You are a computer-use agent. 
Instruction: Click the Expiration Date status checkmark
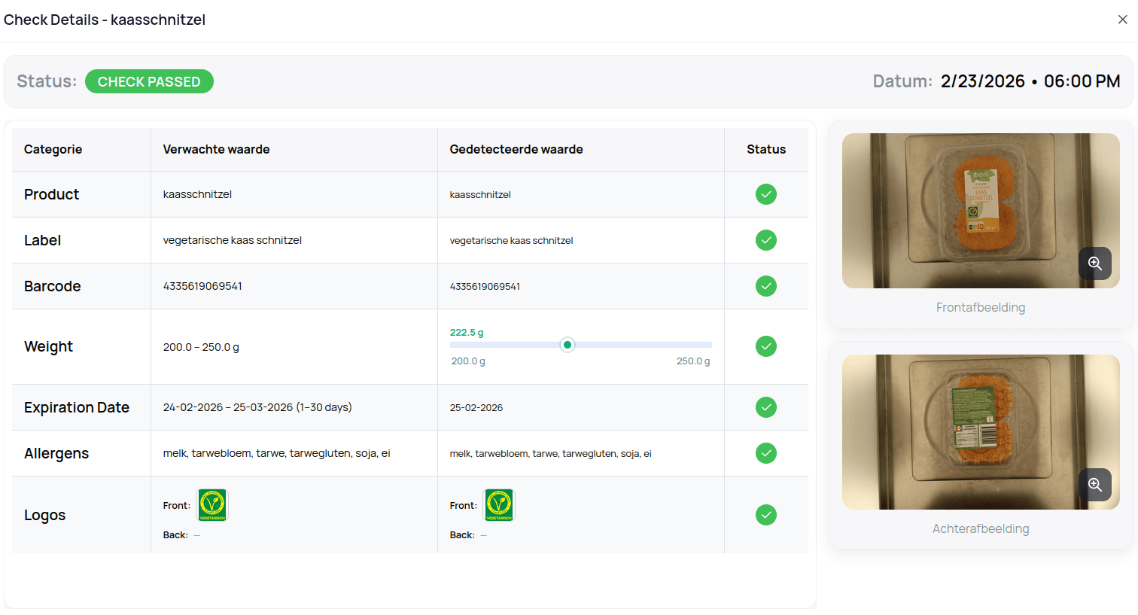tap(765, 407)
